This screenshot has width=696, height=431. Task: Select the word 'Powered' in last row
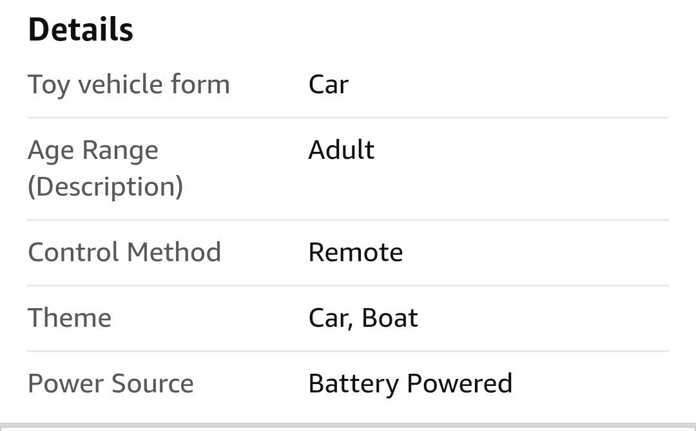459,383
